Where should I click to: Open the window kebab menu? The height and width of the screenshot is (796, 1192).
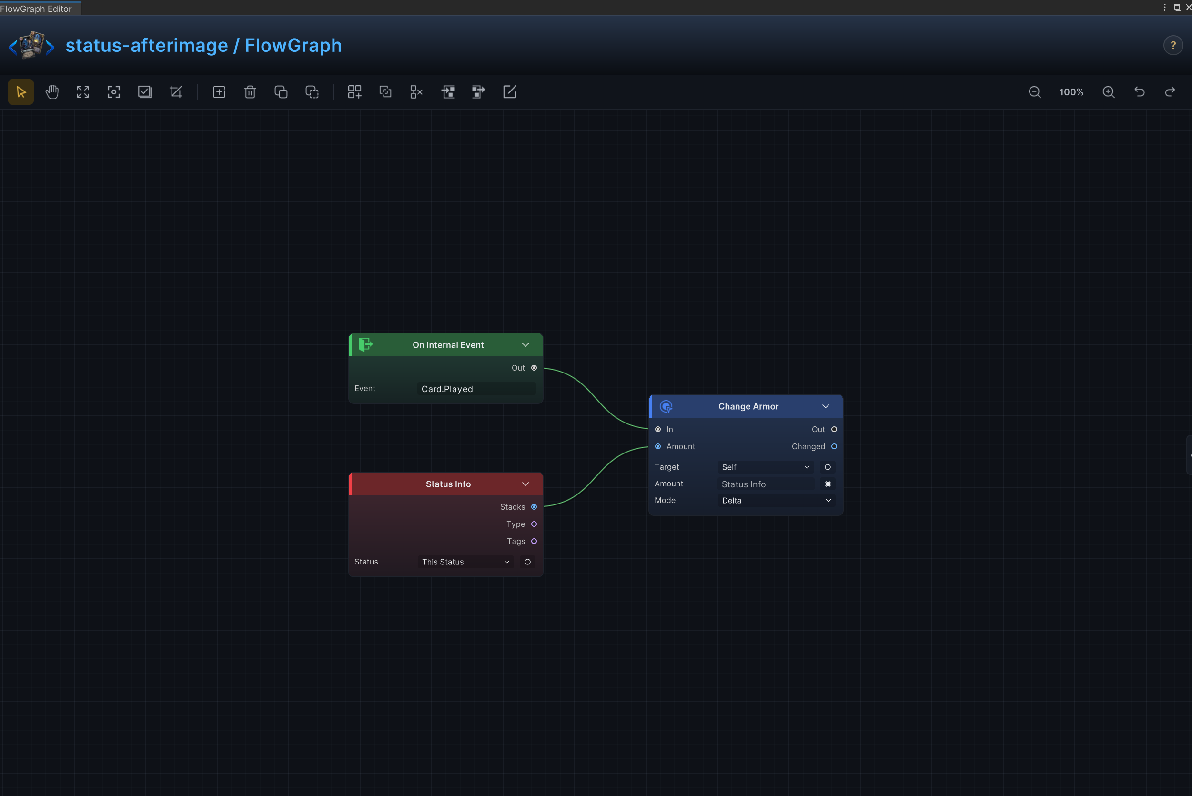point(1164,7)
